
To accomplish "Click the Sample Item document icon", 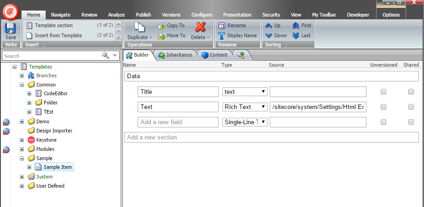I will click(x=39, y=167).
